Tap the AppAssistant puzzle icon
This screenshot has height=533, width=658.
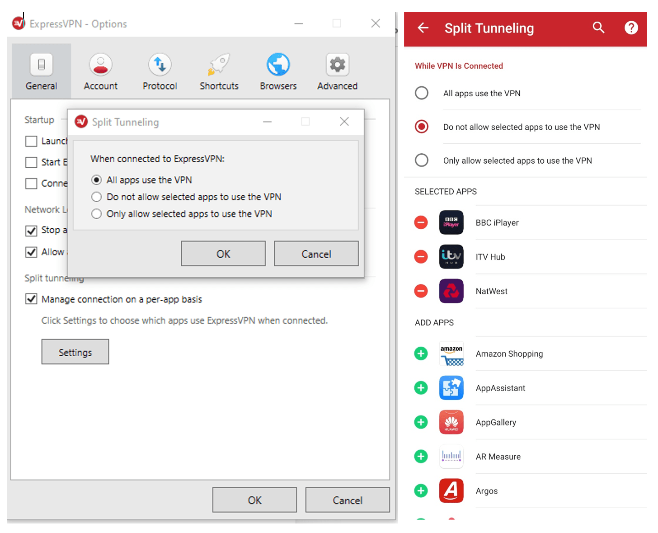(451, 388)
